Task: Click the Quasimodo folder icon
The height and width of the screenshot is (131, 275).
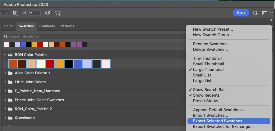Action: [x=10, y=118]
